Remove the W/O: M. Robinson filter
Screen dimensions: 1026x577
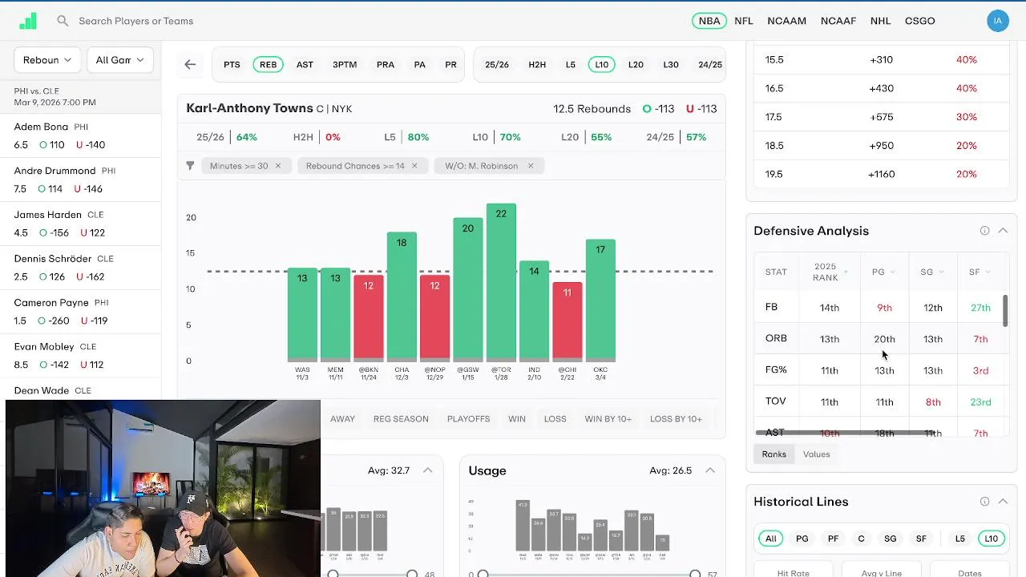(x=531, y=166)
